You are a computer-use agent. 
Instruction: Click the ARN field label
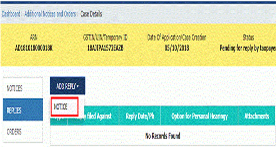point(34,38)
